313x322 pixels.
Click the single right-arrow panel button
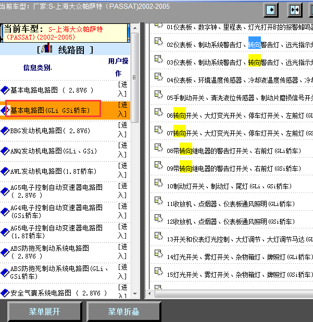click(x=271, y=10)
